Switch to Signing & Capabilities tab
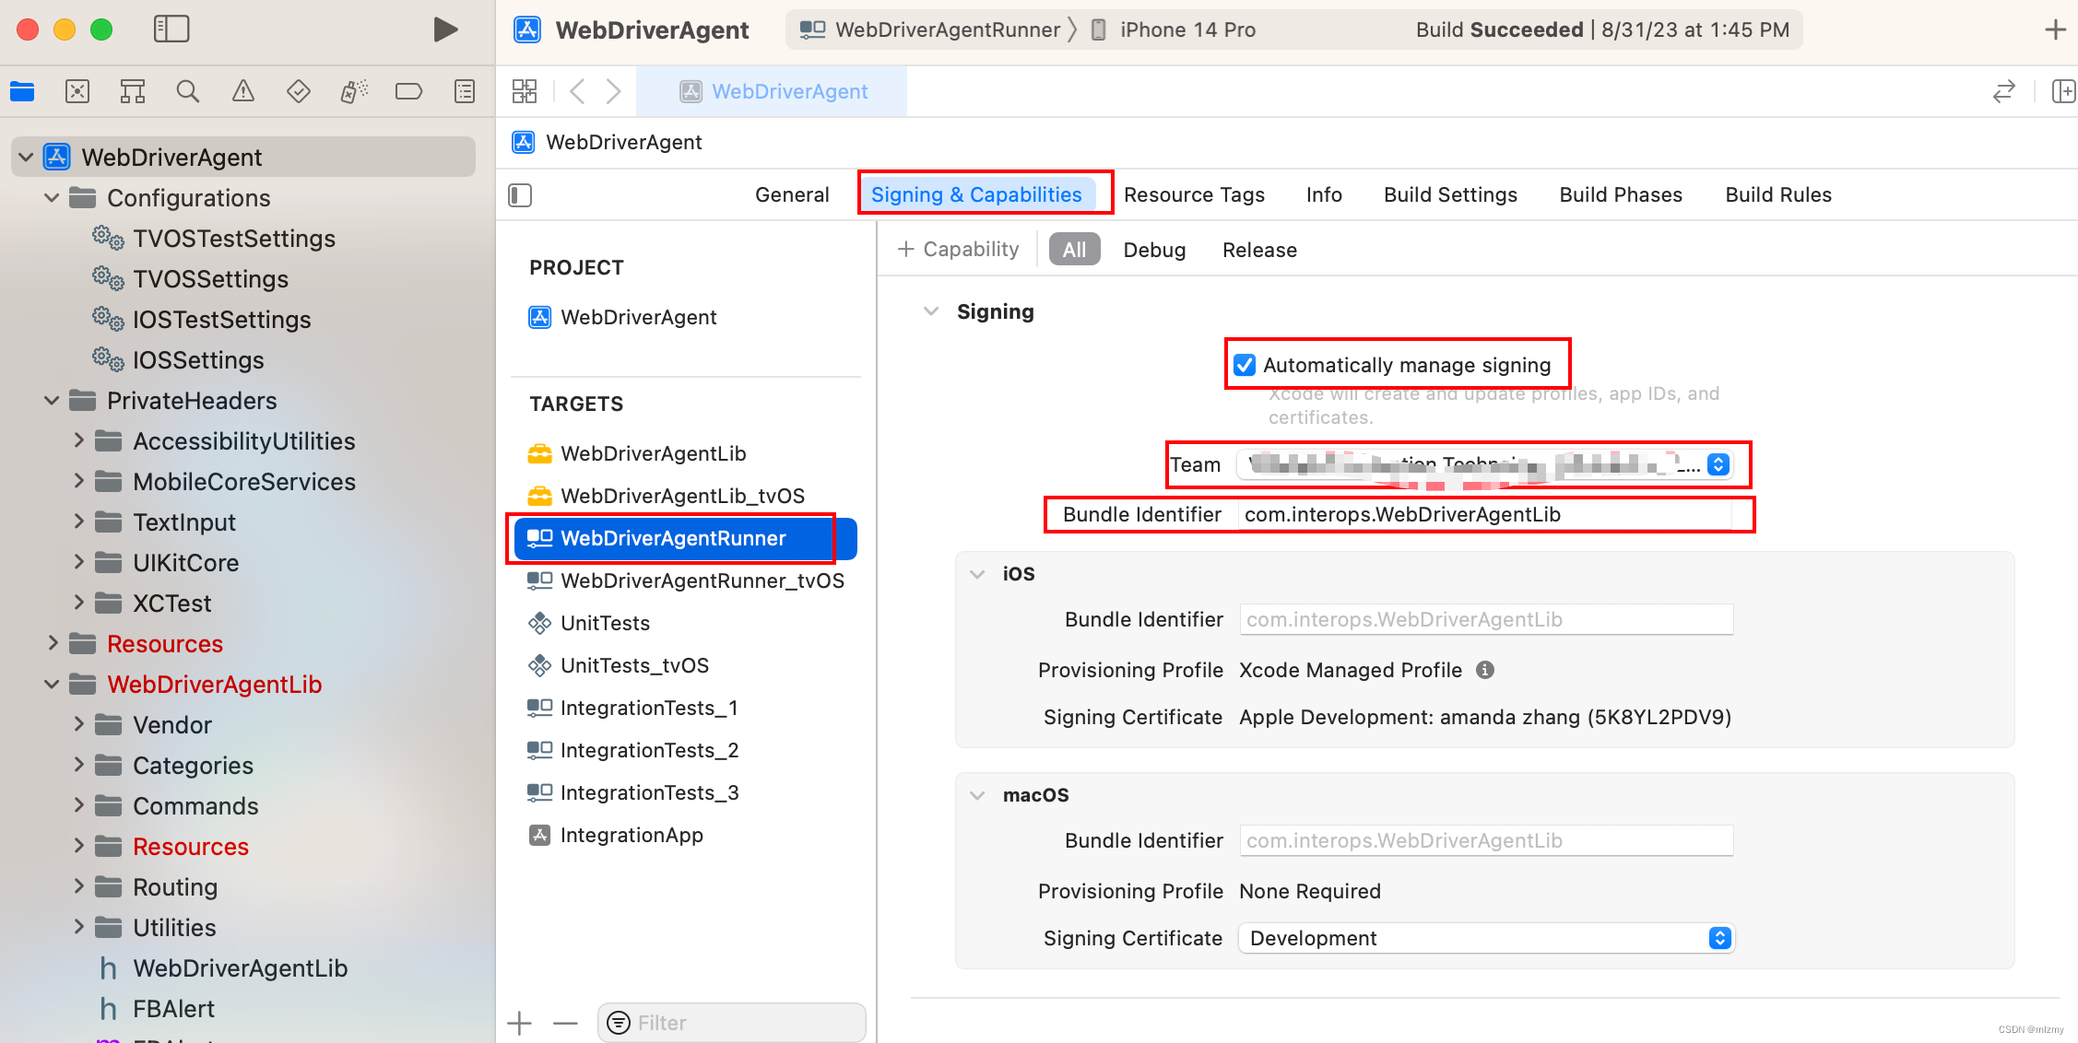 point(976,194)
